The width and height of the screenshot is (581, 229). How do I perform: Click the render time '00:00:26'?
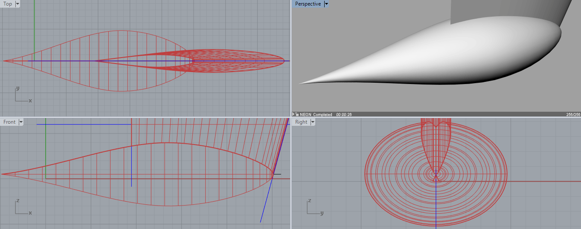point(344,115)
